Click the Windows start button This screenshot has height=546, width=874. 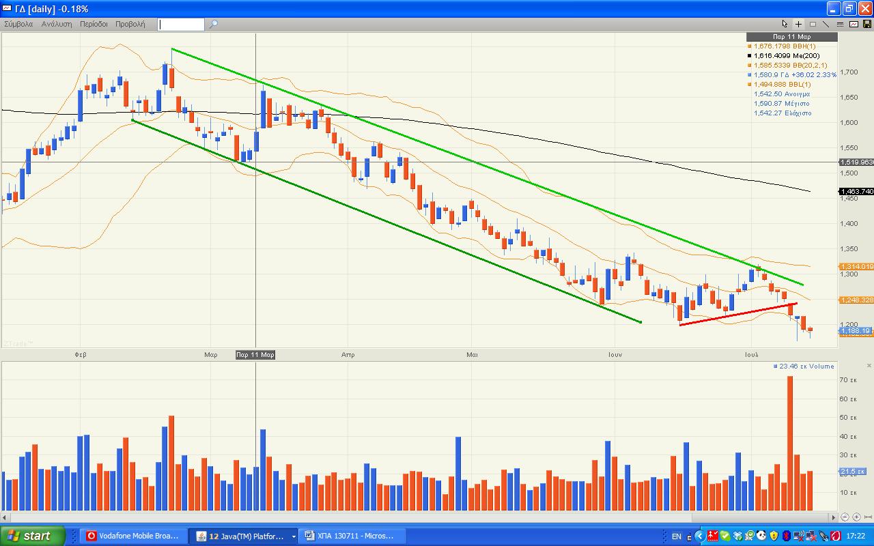[32, 536]
